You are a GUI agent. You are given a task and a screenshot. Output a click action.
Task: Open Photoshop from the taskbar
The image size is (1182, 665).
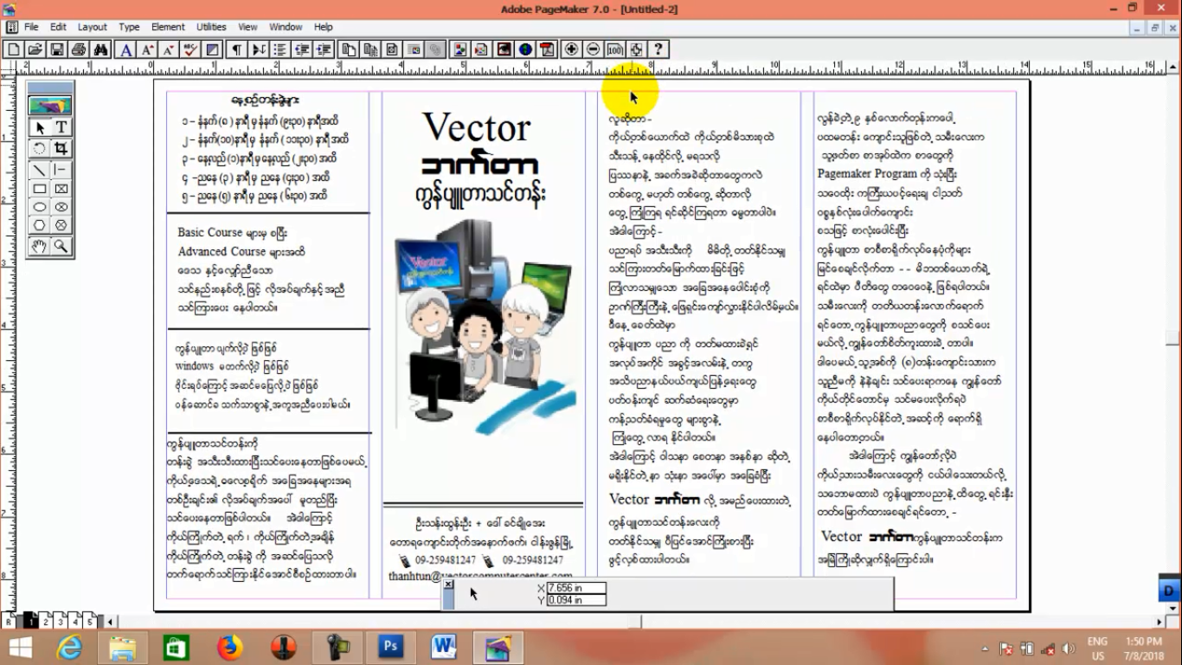click(x=390, y=647)
